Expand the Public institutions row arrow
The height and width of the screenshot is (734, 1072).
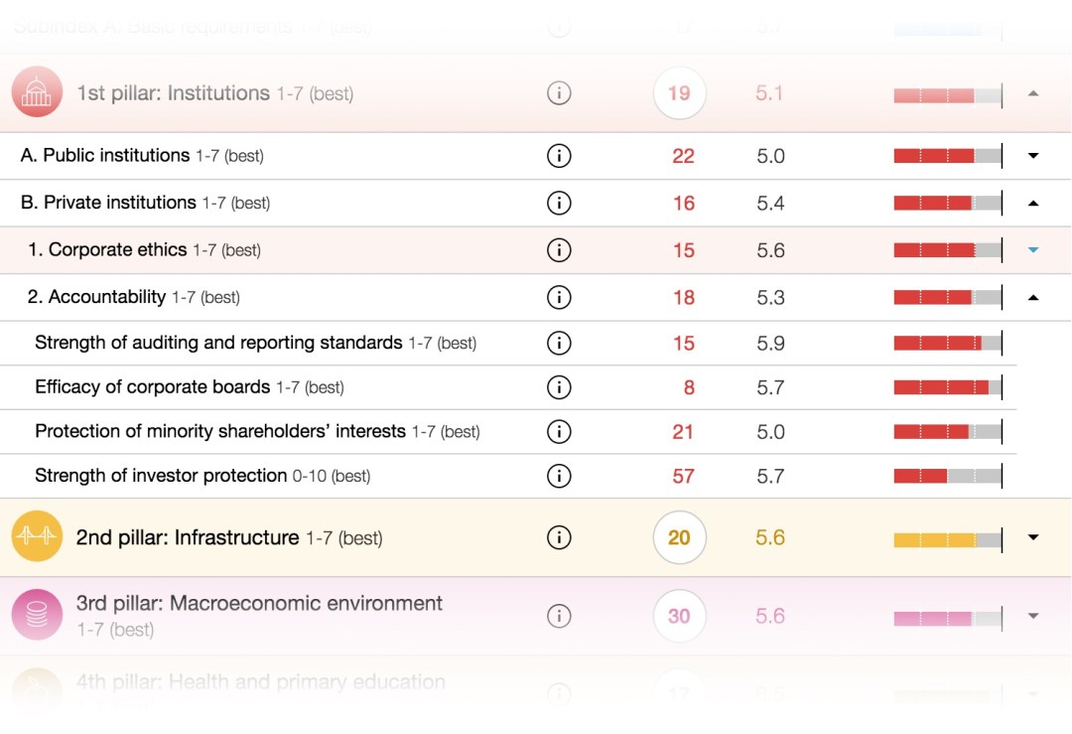tap(1033, 156)
